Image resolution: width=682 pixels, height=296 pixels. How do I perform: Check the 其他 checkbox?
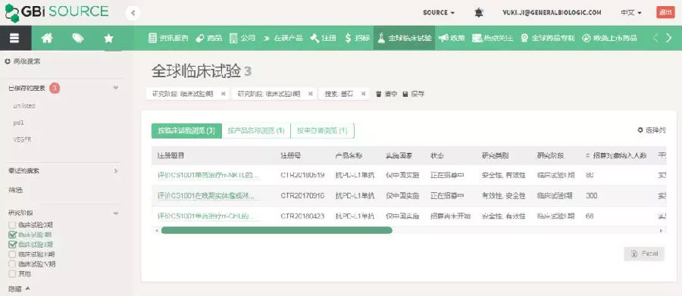(12, 274)
